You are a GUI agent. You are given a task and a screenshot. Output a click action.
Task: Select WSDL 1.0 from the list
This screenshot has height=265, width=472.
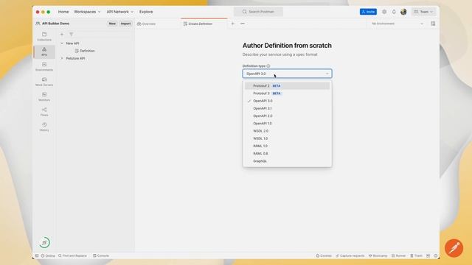tap(287, 138)
